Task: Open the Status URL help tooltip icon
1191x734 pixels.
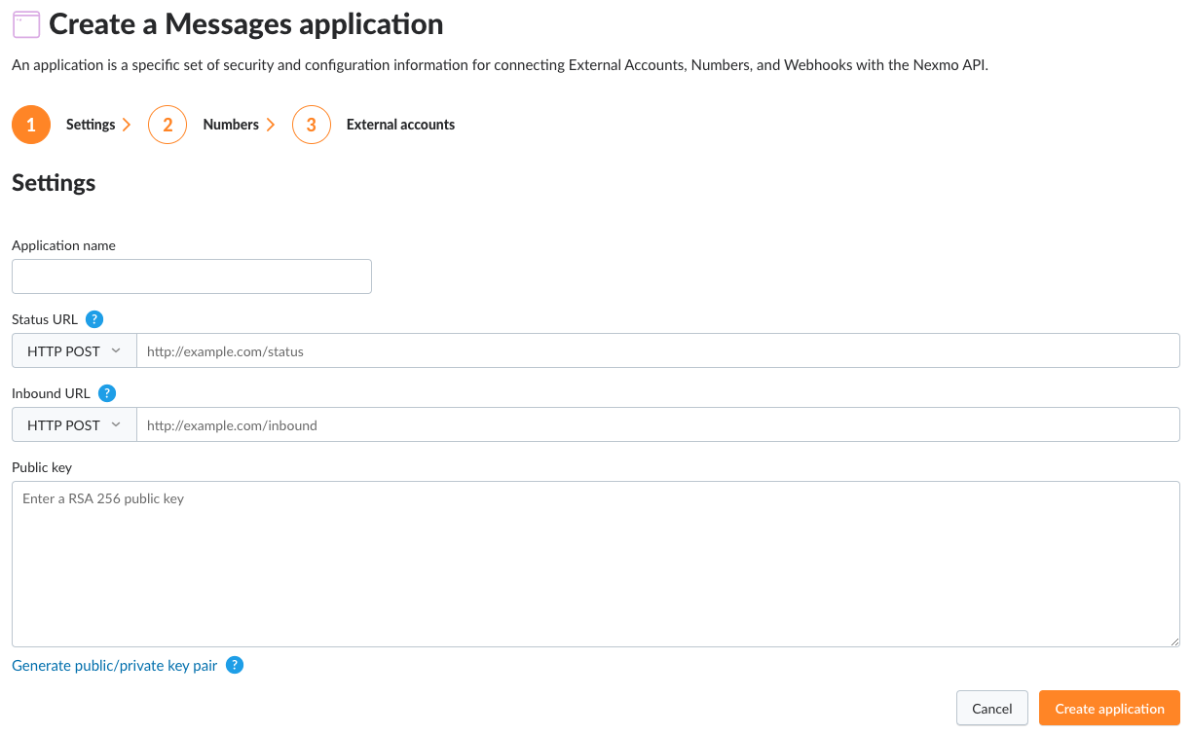Action: tap(94, 319)
